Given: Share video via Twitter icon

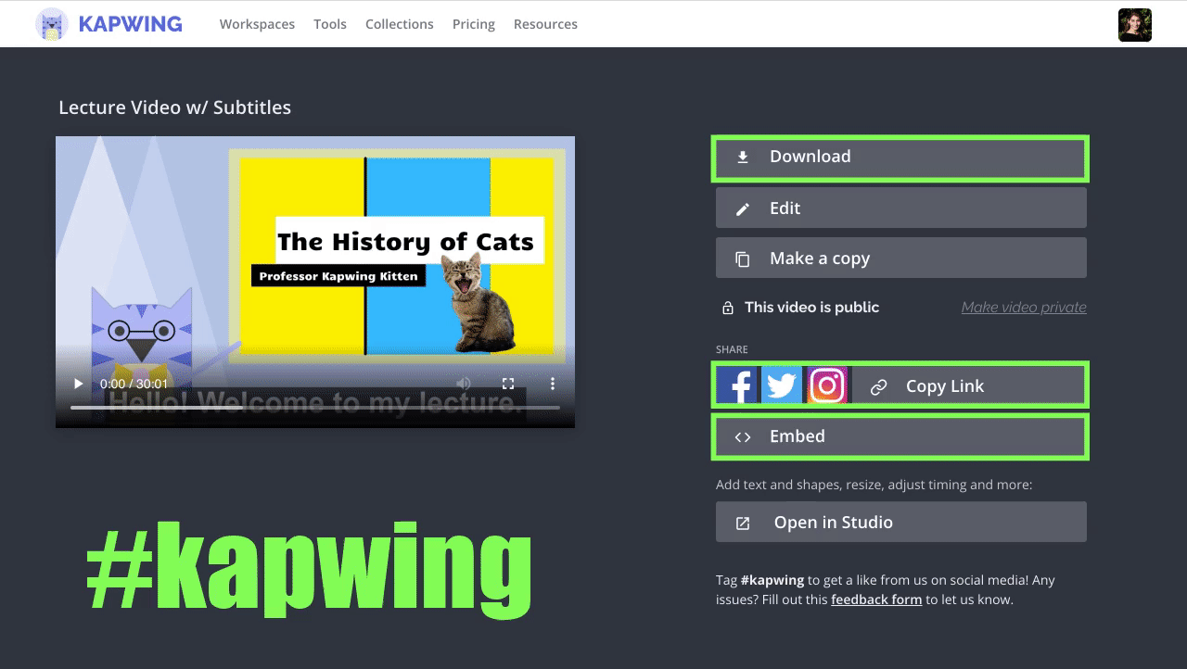Looking at the screenshot, I should pos(782,385).
